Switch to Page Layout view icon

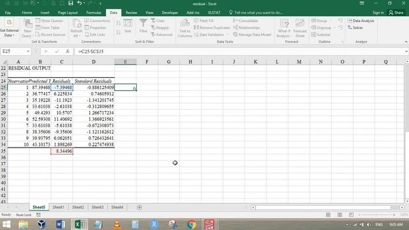click(339, 215)
